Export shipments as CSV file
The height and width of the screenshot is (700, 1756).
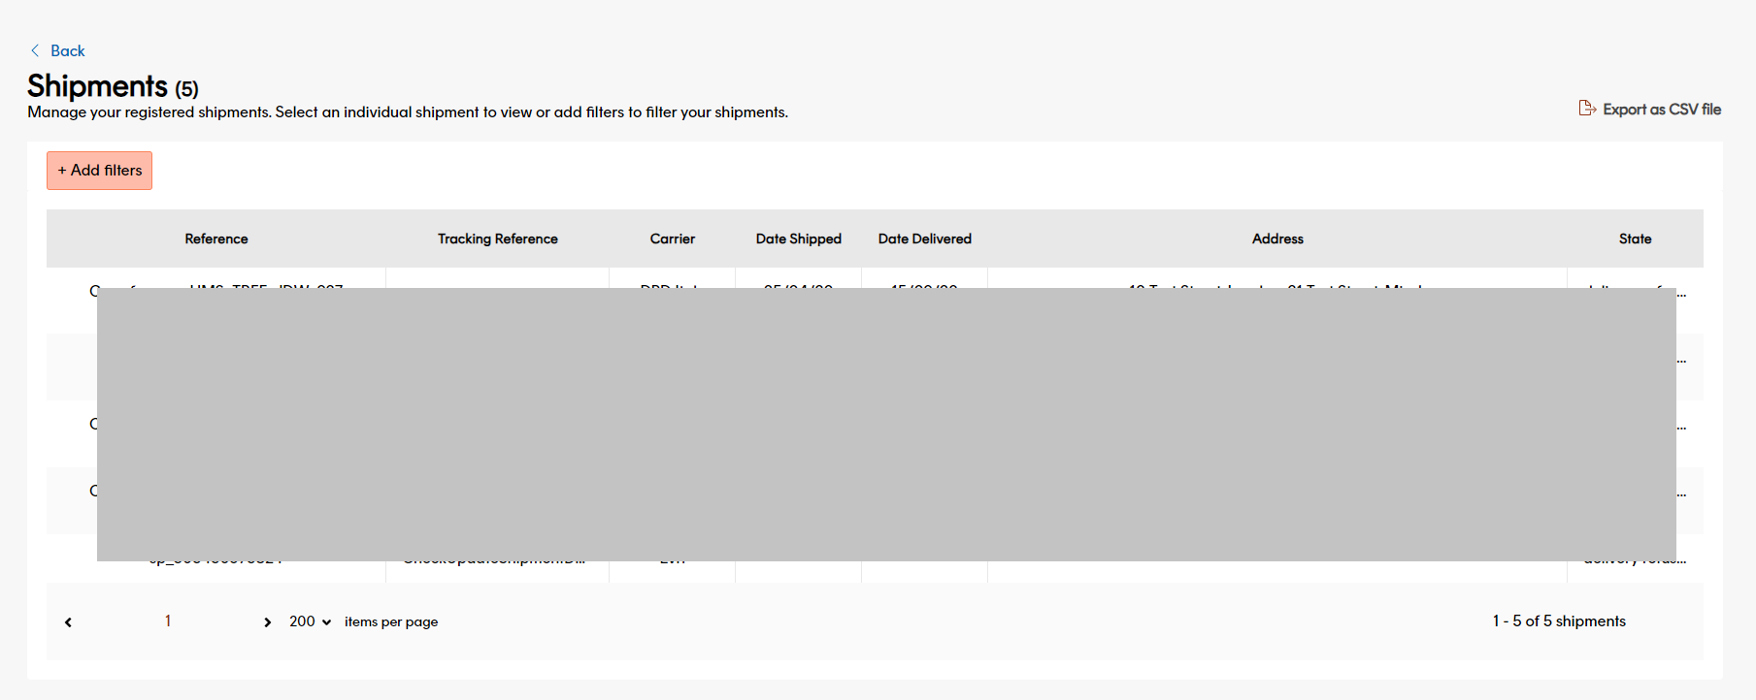[1661, 110]
